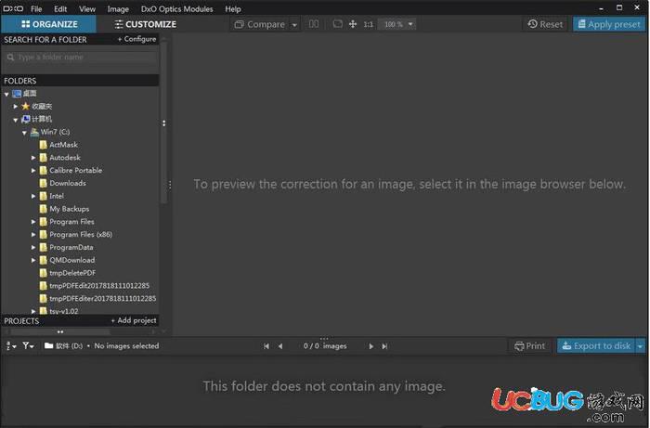Screen dimensions: 650x428
Task: Go to next image in browser
Action: click(371, 346)
